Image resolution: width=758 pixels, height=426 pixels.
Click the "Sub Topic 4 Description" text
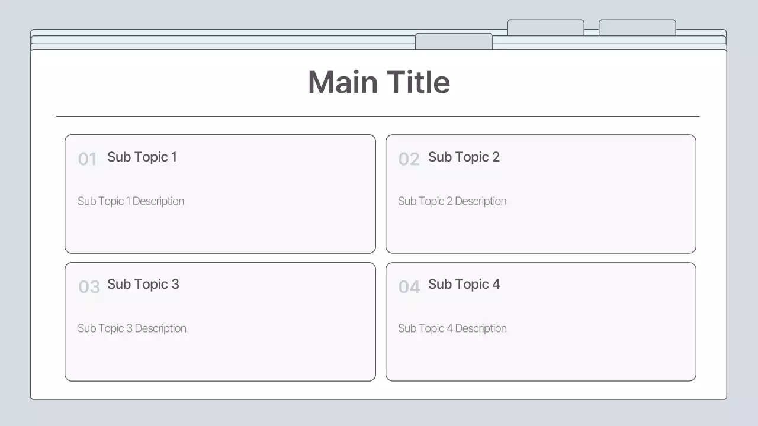pos(452,328)
